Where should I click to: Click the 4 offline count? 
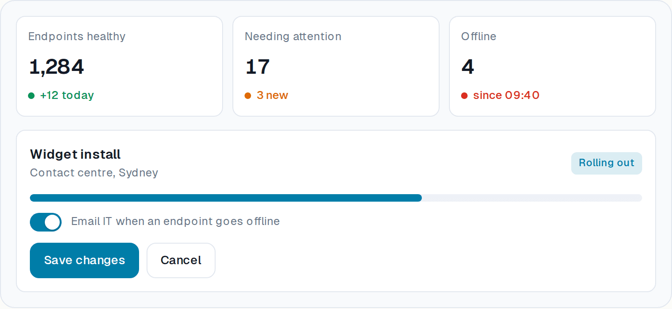pos(468,67)
